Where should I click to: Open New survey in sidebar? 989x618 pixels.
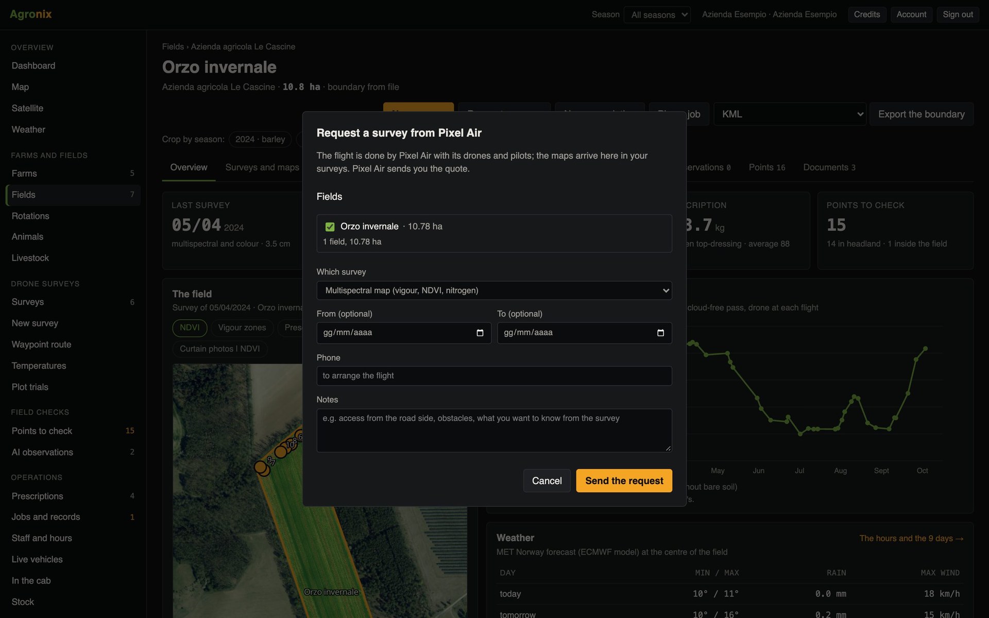pyautogui.click(x=73, y=323)
